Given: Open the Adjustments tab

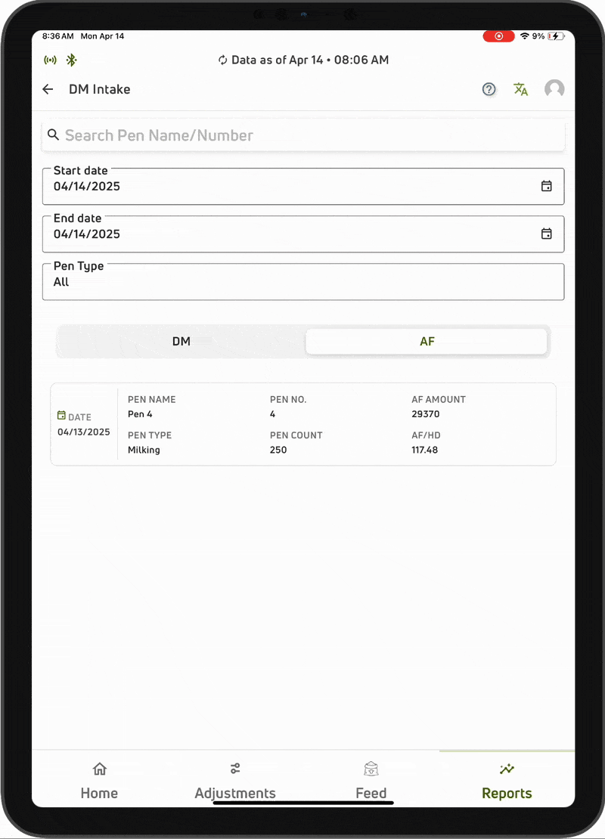Looking at the screenshot, I should click(235, 781).
